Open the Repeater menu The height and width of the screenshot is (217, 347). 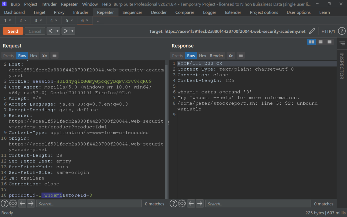pyautogui.click(x=69, y=4)
